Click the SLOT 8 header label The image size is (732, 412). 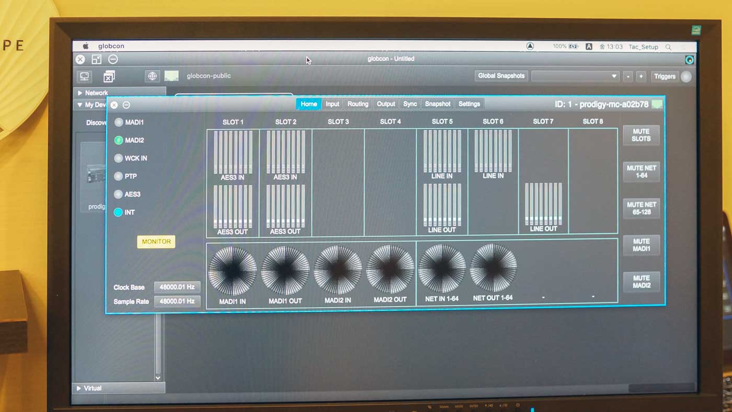click(593, 121)
